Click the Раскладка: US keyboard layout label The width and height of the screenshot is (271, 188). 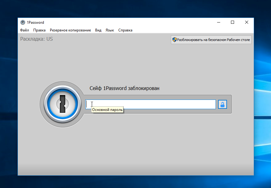click(x=36, y=39)
